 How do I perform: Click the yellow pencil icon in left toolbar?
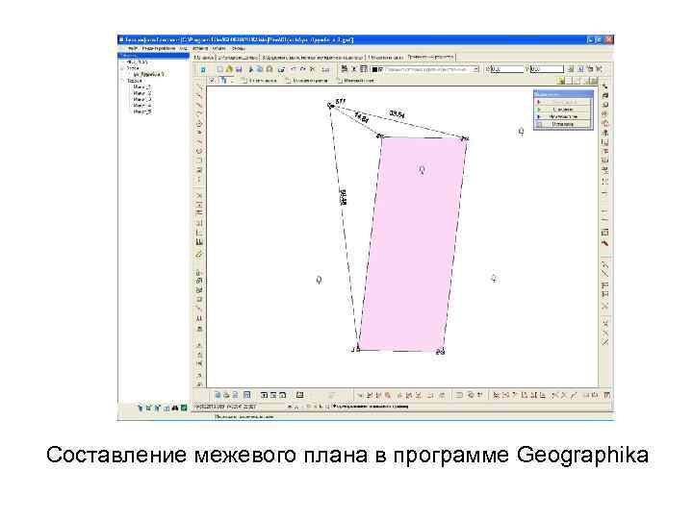click(x=199, y=254)
